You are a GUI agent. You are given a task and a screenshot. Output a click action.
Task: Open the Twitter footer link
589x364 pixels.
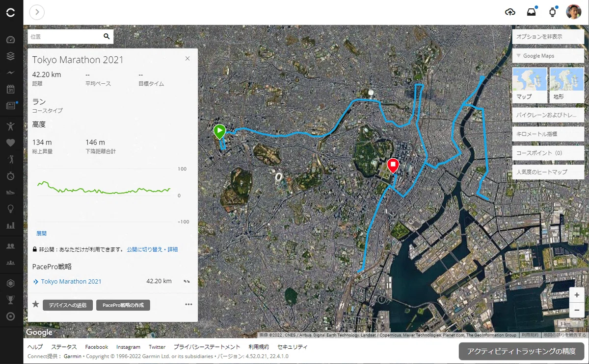[x=157, y=347]
